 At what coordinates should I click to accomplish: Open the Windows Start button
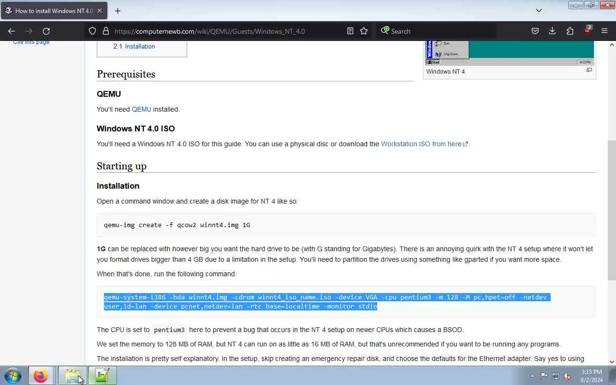point(13,376)
